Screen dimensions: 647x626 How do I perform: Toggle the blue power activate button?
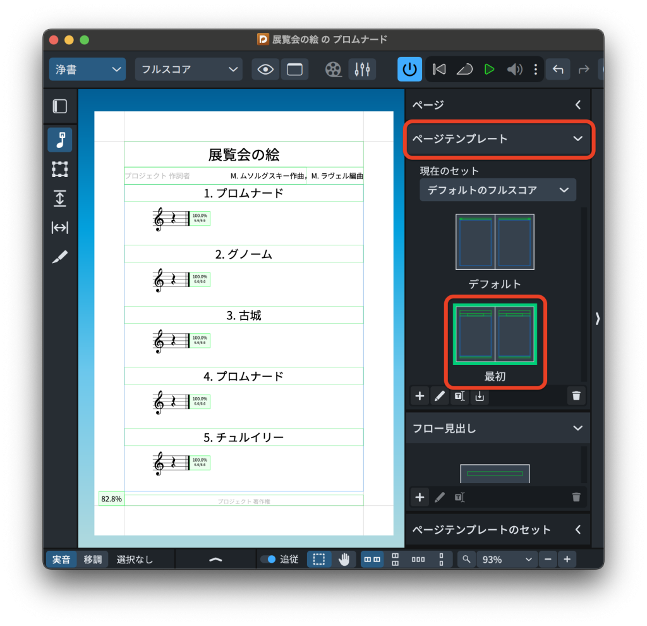409,70
